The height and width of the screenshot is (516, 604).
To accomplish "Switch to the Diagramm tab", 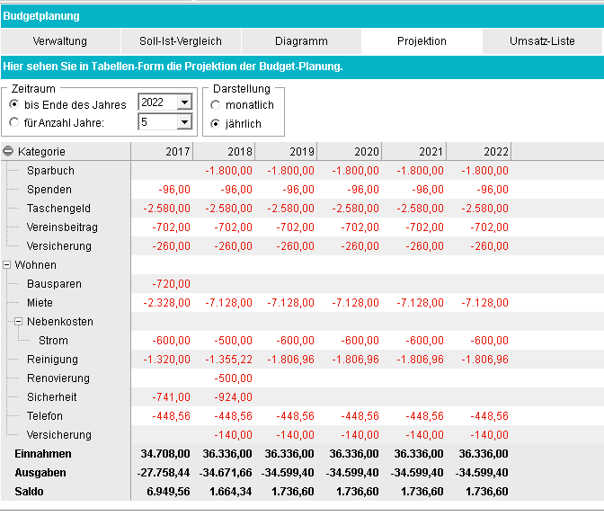I will coord(301,41).
